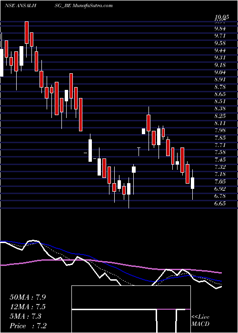Image resolution: width=238 pixels, height=333 pixels.
Task: Click the <<Live MACD label
Action: [x=200, y=321]
